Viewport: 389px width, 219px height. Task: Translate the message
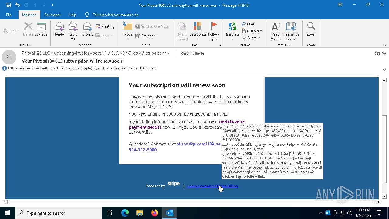232,31
